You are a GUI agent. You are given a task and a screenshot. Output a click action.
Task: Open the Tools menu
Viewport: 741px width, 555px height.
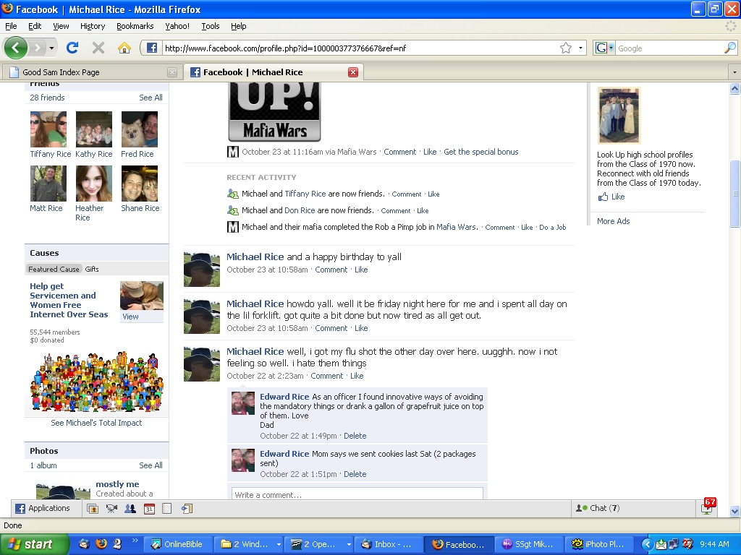(211, 26)
